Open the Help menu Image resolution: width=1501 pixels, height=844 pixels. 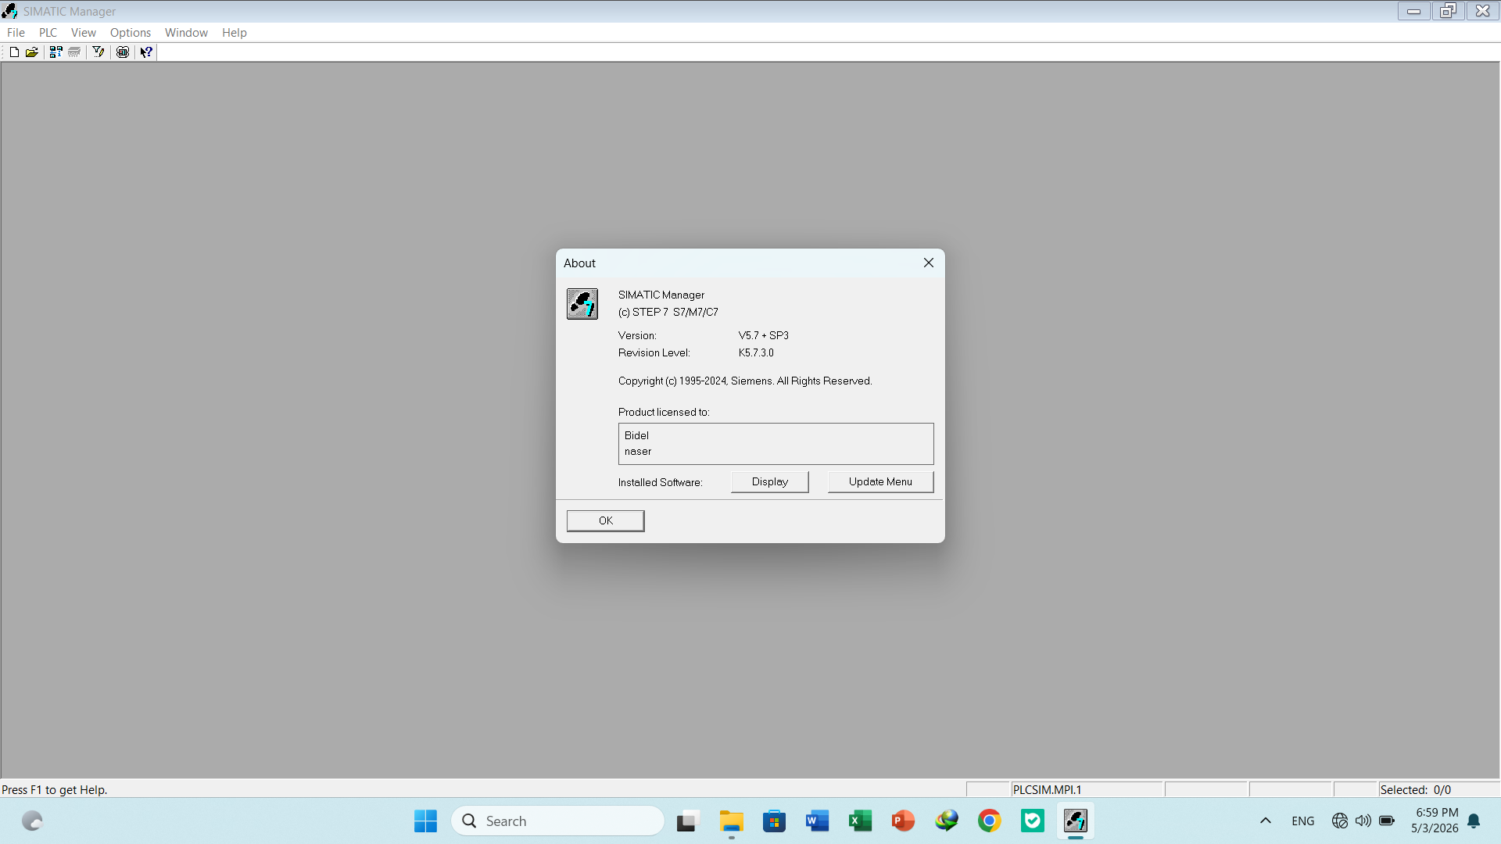tap(235, 33)
